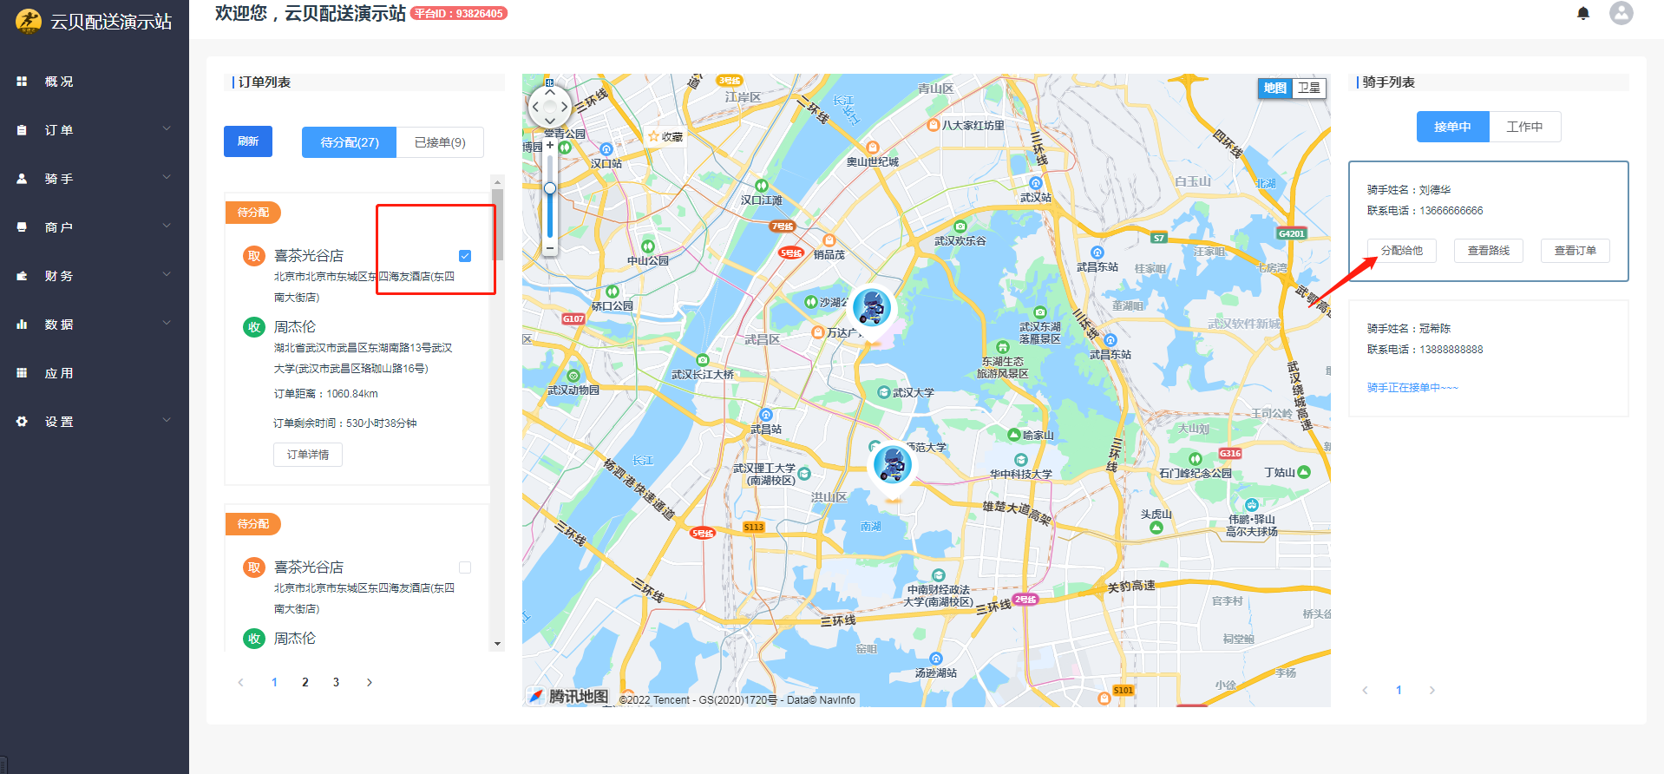Screen dimensions: 1664x774
Task: Go to next page of rider list
Action: 1431,691
